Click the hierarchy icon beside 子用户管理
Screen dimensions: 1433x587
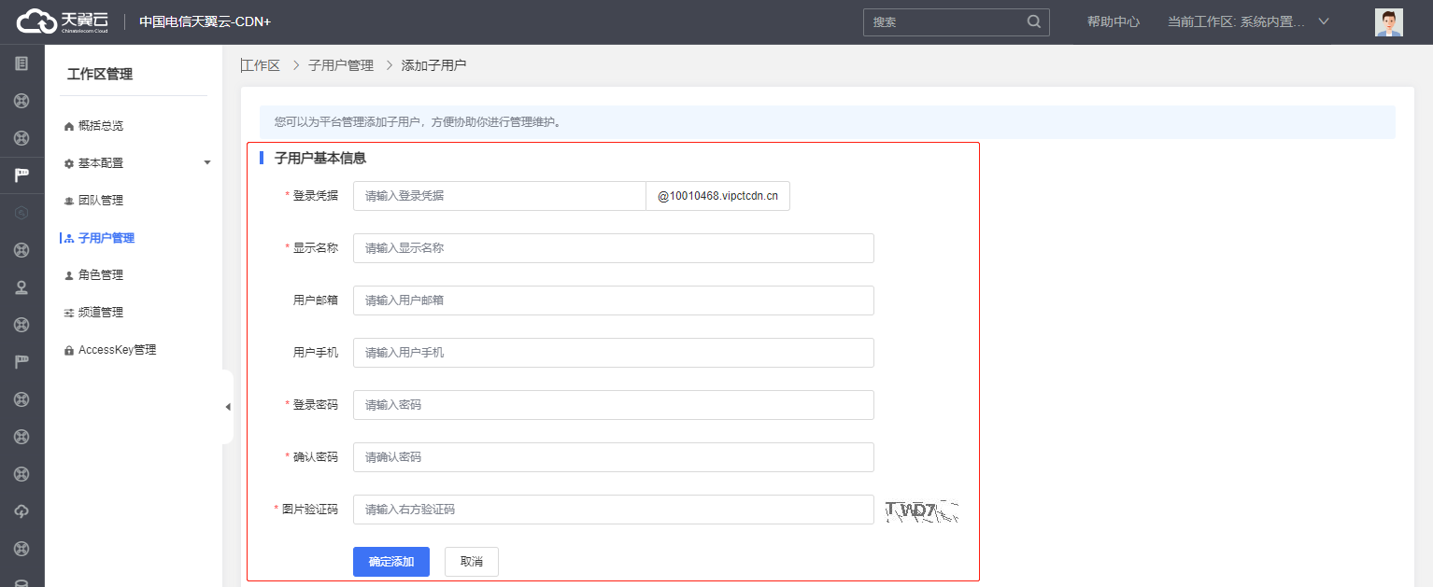coord(69,238)
